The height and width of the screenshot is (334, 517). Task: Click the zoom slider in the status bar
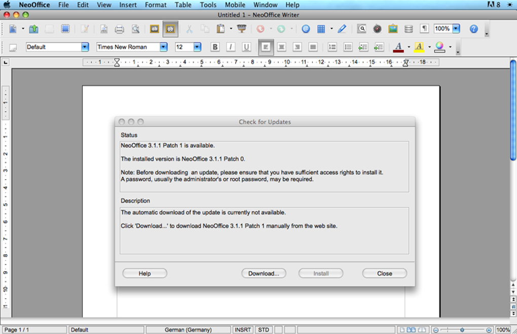[462, 330]
